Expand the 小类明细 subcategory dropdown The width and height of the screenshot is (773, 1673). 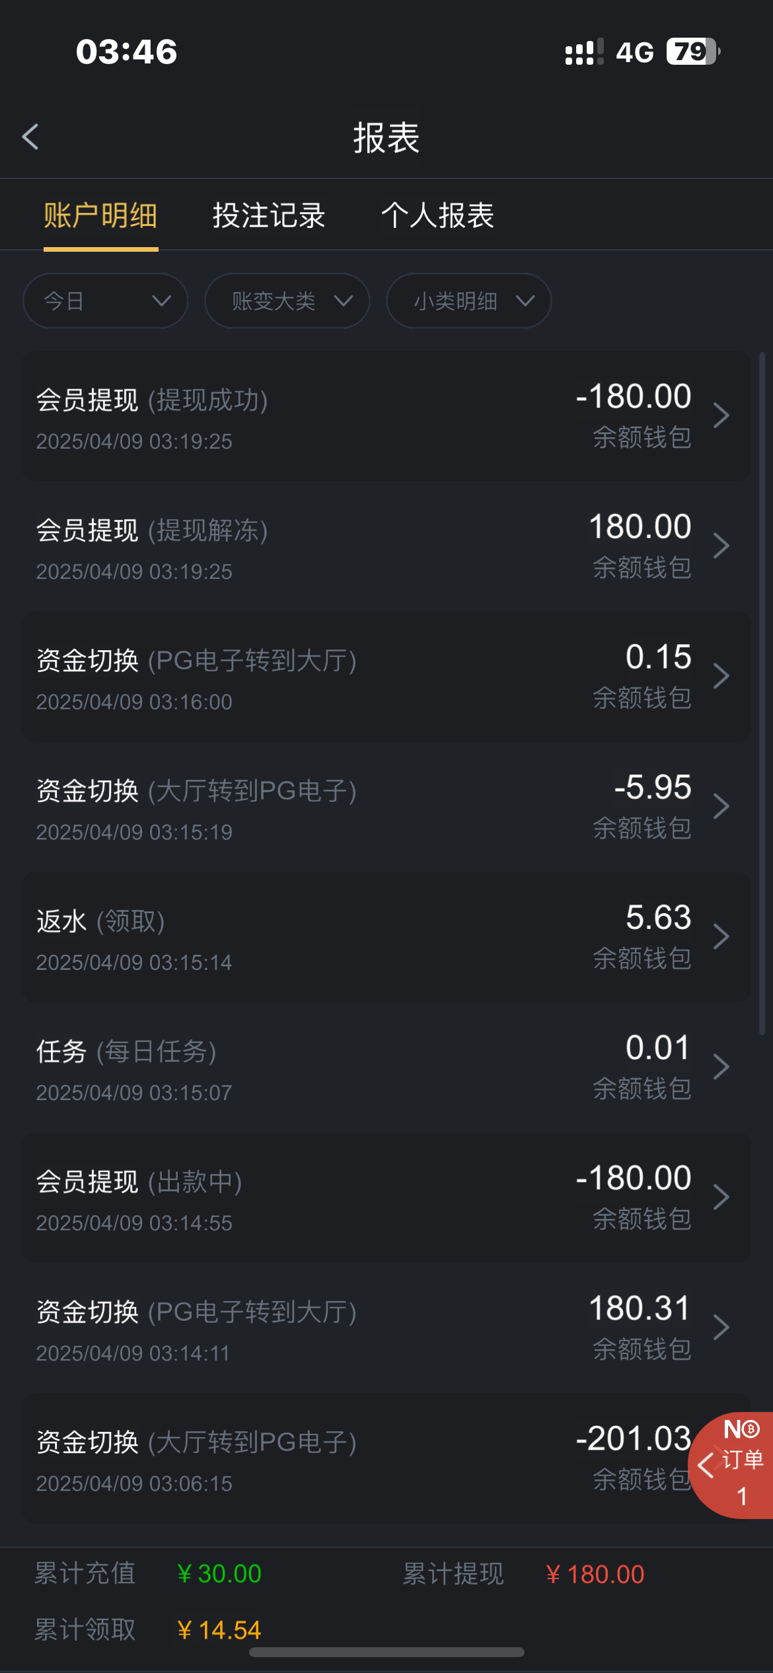[x=469, y=301]
